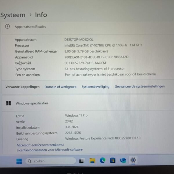174x174 pixels.
Task: Click the Settings gear taskbar icon
Action: 133,160
